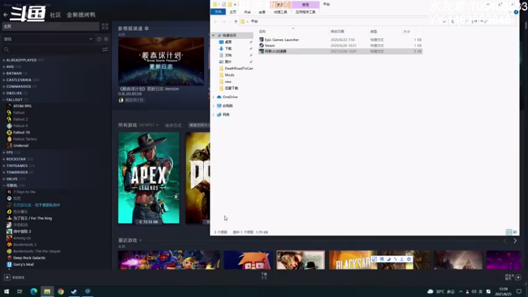Expand recent games section chevron

(x=141, y=240)
